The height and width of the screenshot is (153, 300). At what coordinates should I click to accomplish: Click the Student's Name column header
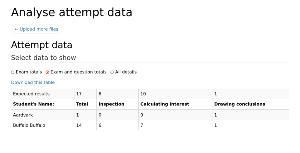coord(33,104)
